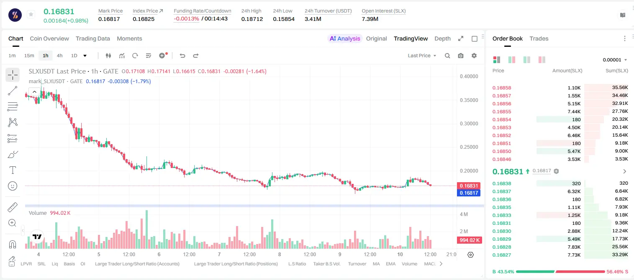Switch to the Trades tab
Image resolution: width=634 pixels, height=280 pixels.
[x=539, y=38]
